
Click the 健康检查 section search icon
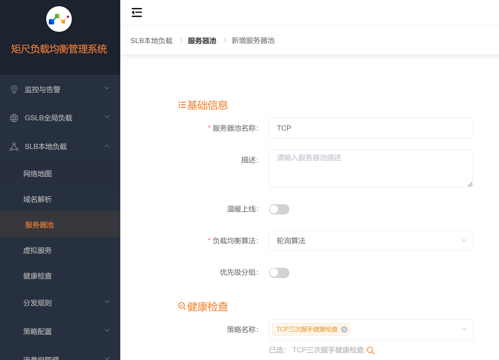click(x=182, y=306)
